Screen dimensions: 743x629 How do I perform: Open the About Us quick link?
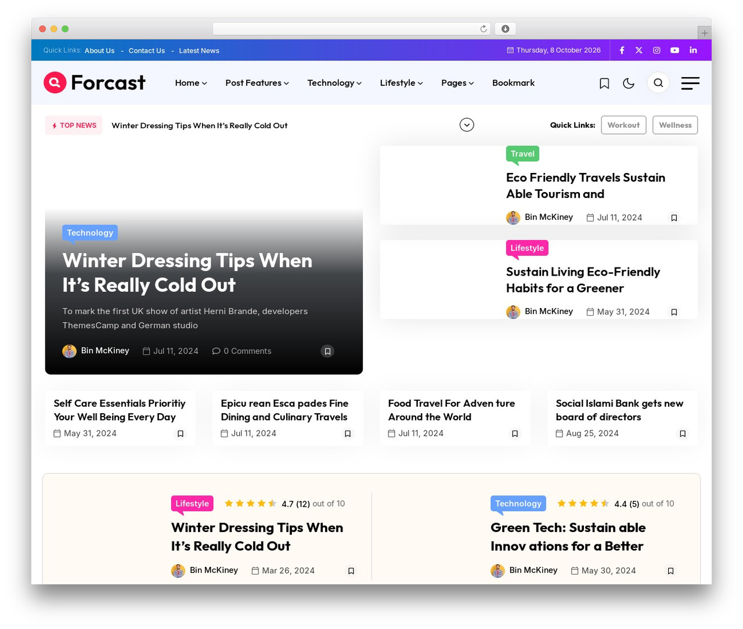pos(99,50)
